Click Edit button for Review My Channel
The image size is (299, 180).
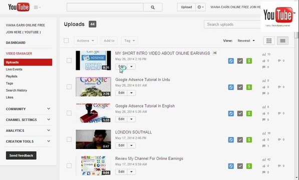[x=122, y=171]
